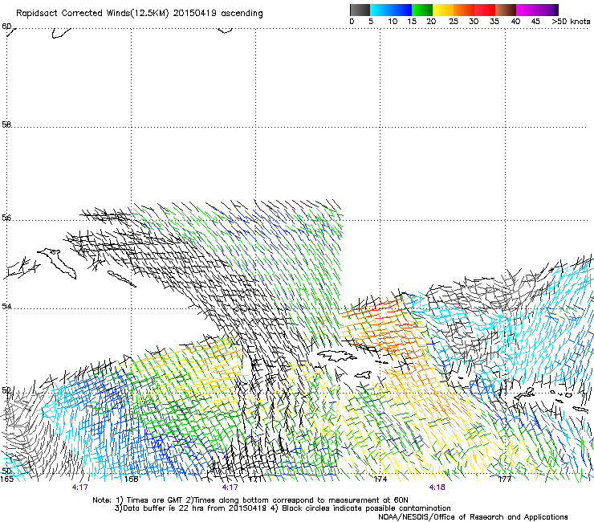This screenshot has width=594, height=522.
Task: Click the longitude label 168
Action: [x=131, y=479]
